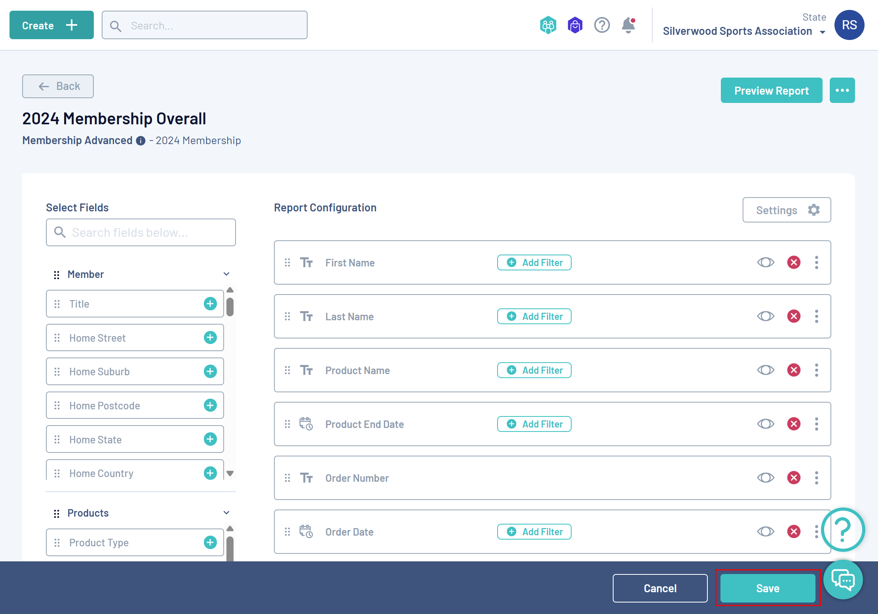Open the notifications bell icon
The image size is (878, 614).
[x=628, y=26]
